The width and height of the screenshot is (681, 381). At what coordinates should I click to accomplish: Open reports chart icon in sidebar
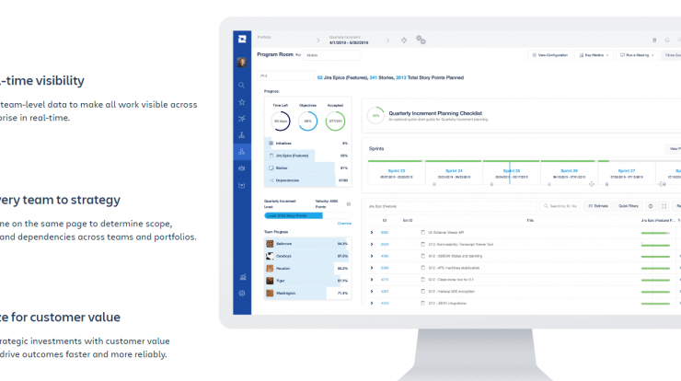click(242, 277)
